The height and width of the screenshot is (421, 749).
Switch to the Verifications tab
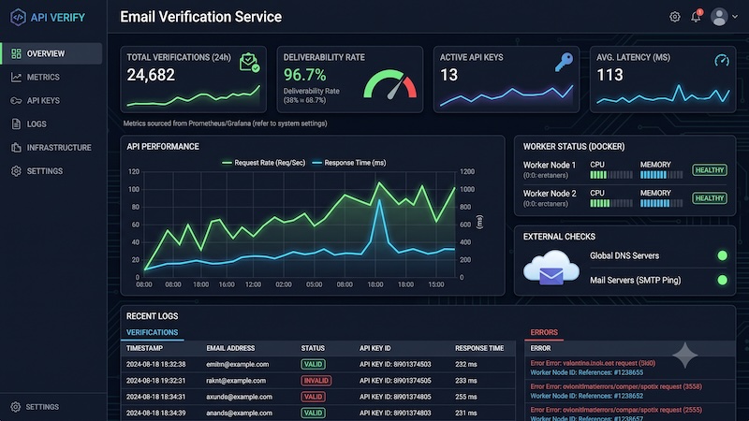152,332
